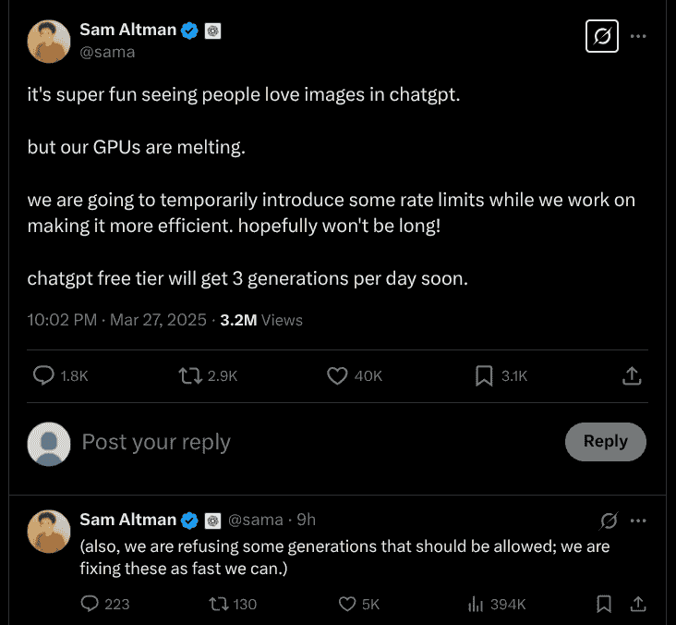The height and width of the screenshot is (625, 676).
Task: Click the Grok icon on reply tweet
Action: pos(610,521)
